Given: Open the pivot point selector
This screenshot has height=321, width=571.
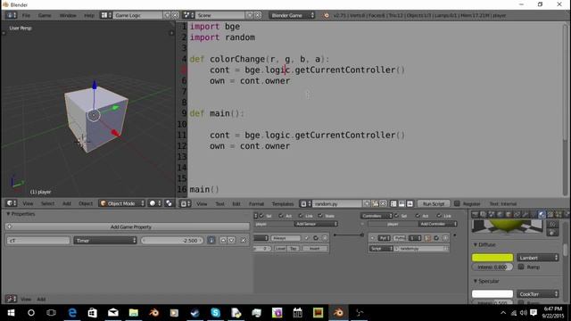Looking at the screenshot, I should pos(169,203).
